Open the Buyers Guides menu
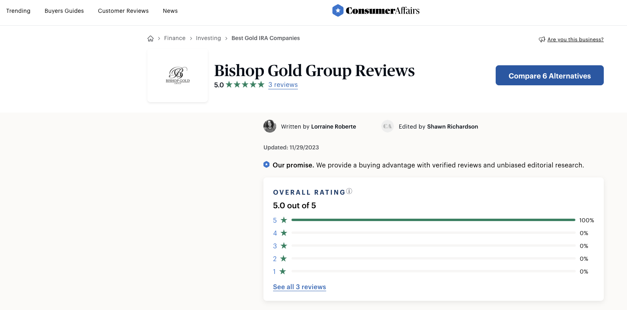 coord(64,11)
